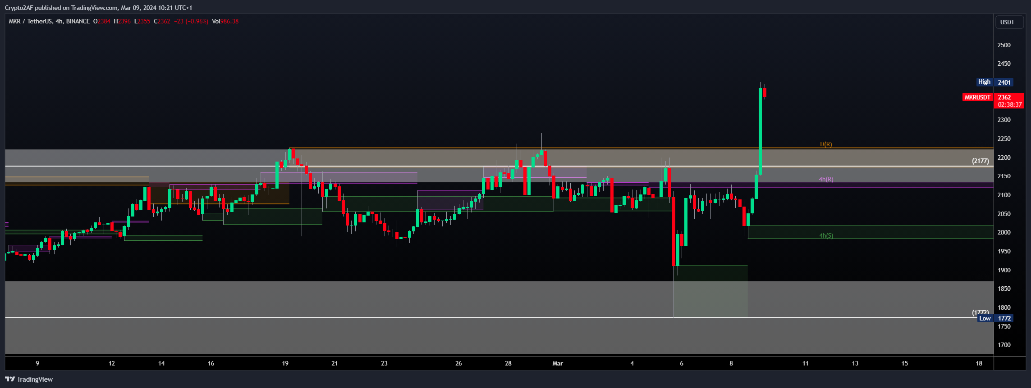Click the 2150 price axis tick

point(1004,176)
